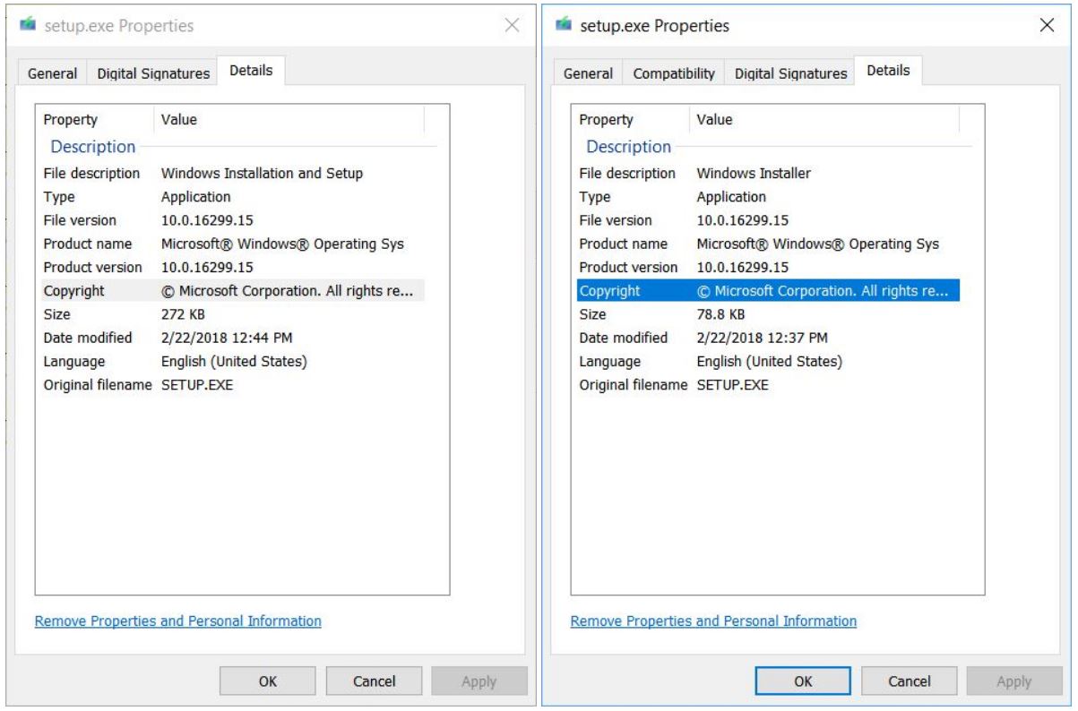Click the Description group heading in the right window
The width and height of the screenshot is (1078, 711).
[x=629, y=146]
